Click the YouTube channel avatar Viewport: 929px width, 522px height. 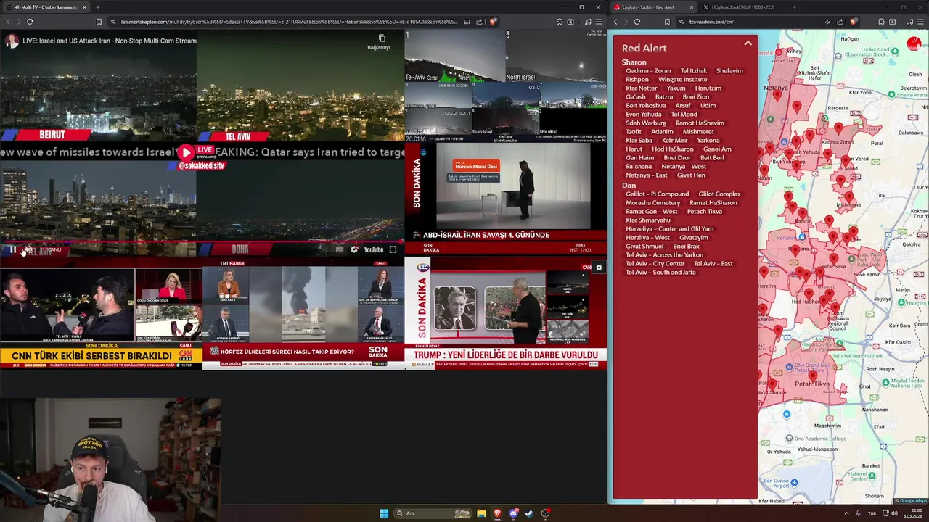12,41
